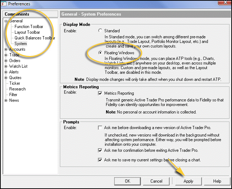232x189 pixels.
Task: Select the Orders label in tree
Action: coord(15,61)
